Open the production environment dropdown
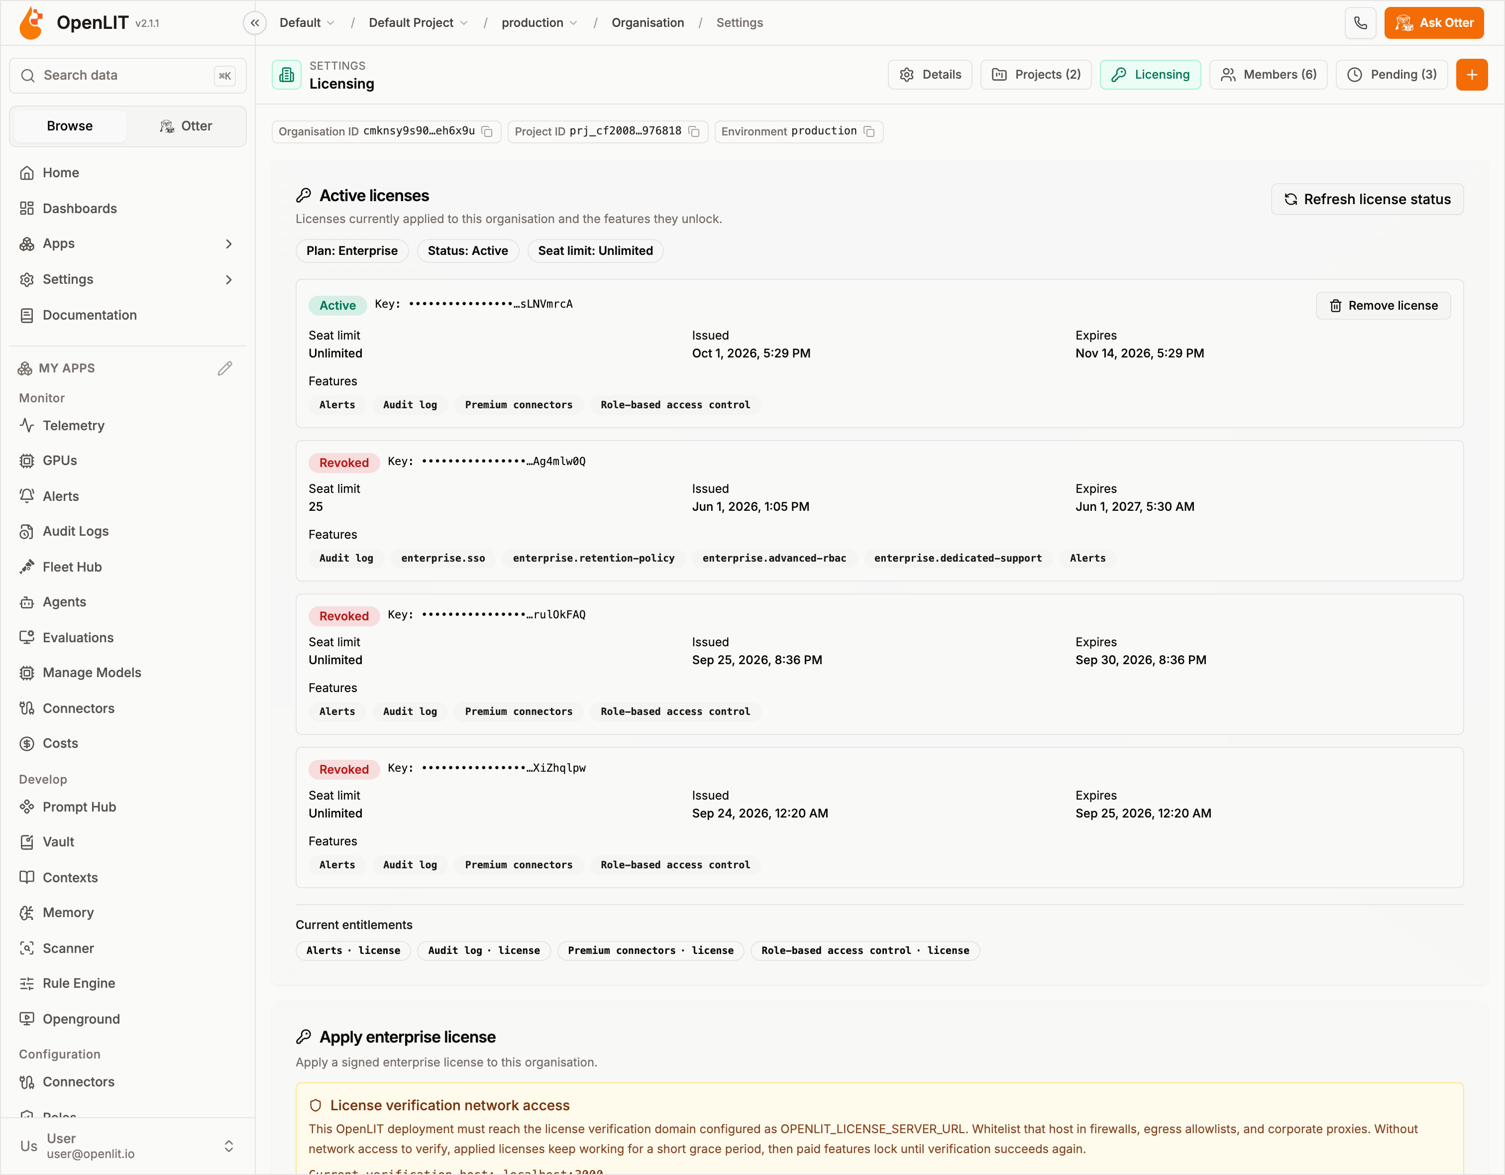This screenshot has height=1175, width=1505. 539,23
